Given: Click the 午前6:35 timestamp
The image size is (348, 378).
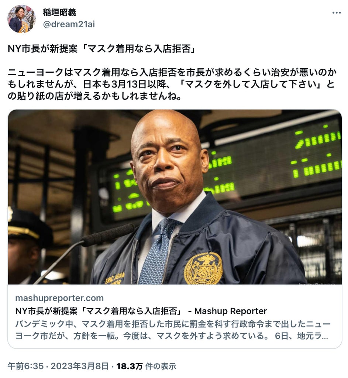Looking at the screenshot, I should tap(25, 366).
